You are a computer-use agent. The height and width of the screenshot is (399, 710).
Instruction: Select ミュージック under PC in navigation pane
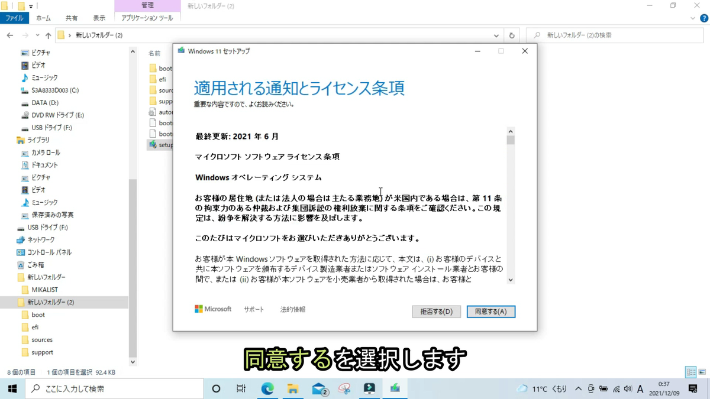(x=44, y=77)
